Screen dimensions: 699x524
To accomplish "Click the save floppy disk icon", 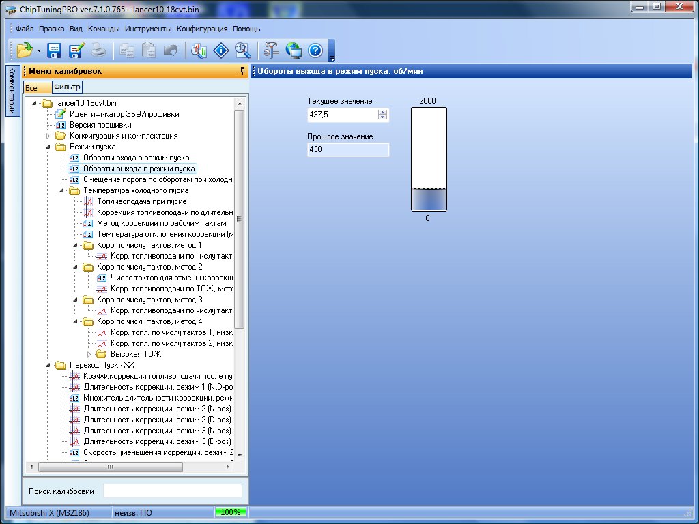I will tap(55, 50).
